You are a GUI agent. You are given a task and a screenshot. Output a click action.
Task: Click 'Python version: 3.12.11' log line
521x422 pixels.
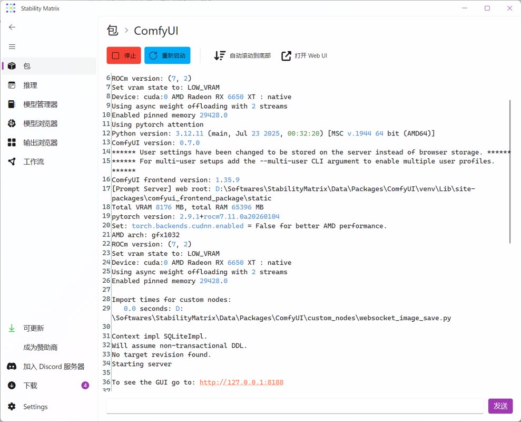point(273,133)
